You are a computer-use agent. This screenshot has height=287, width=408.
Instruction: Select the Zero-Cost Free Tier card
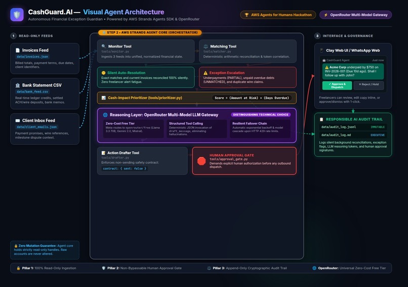[x=134, y=128]
